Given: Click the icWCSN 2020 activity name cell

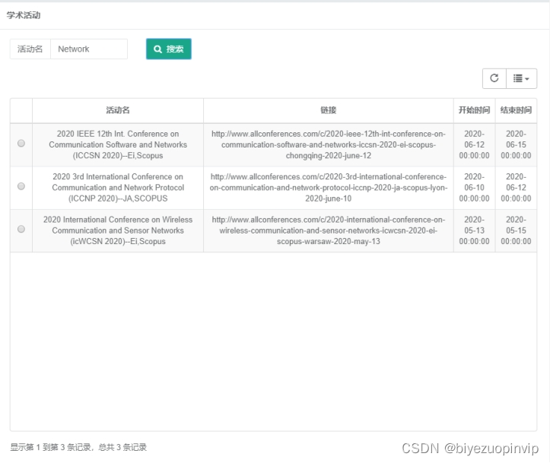Looking at the screenshot, I should [x=118, y=230].
